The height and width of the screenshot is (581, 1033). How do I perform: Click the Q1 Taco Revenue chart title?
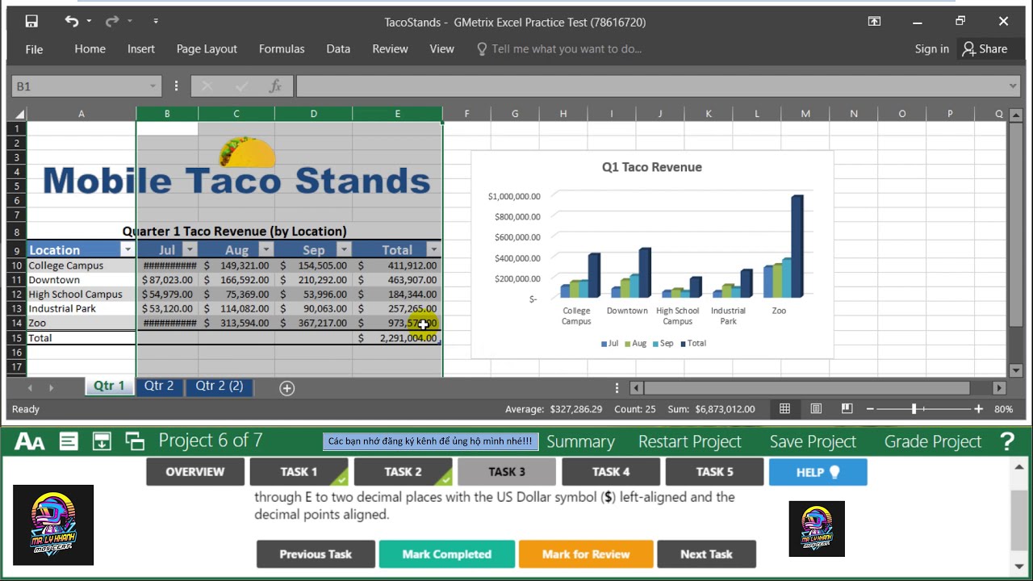pos(652,167)
